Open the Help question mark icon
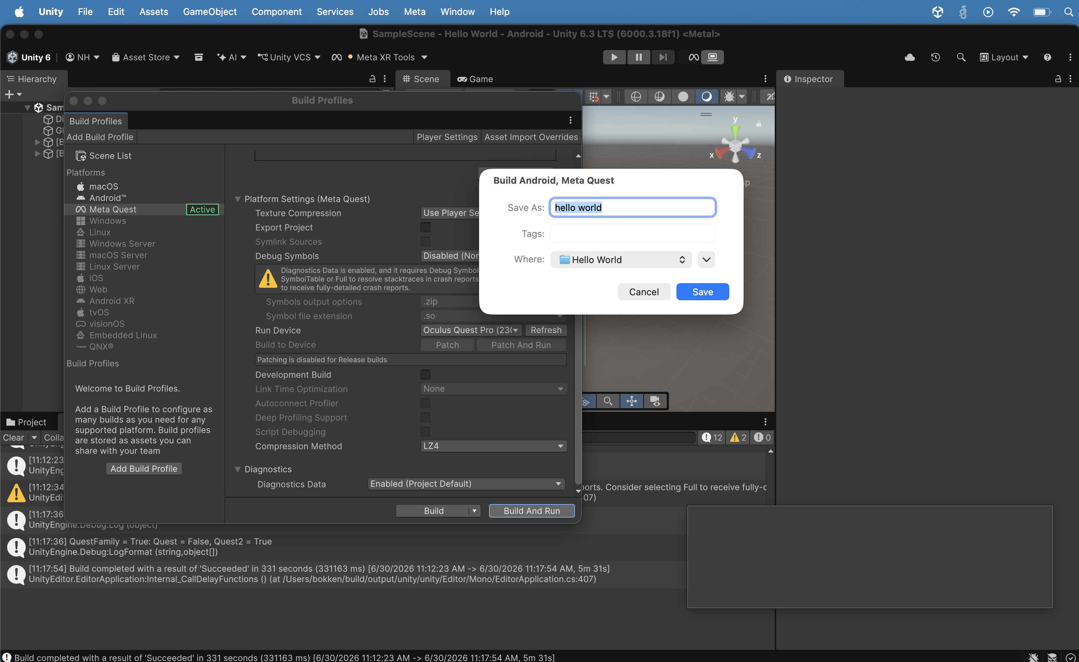The image size is (1079, 662). [x=1047, y=57]
